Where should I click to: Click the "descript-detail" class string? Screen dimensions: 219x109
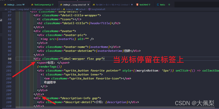point(80,102)
